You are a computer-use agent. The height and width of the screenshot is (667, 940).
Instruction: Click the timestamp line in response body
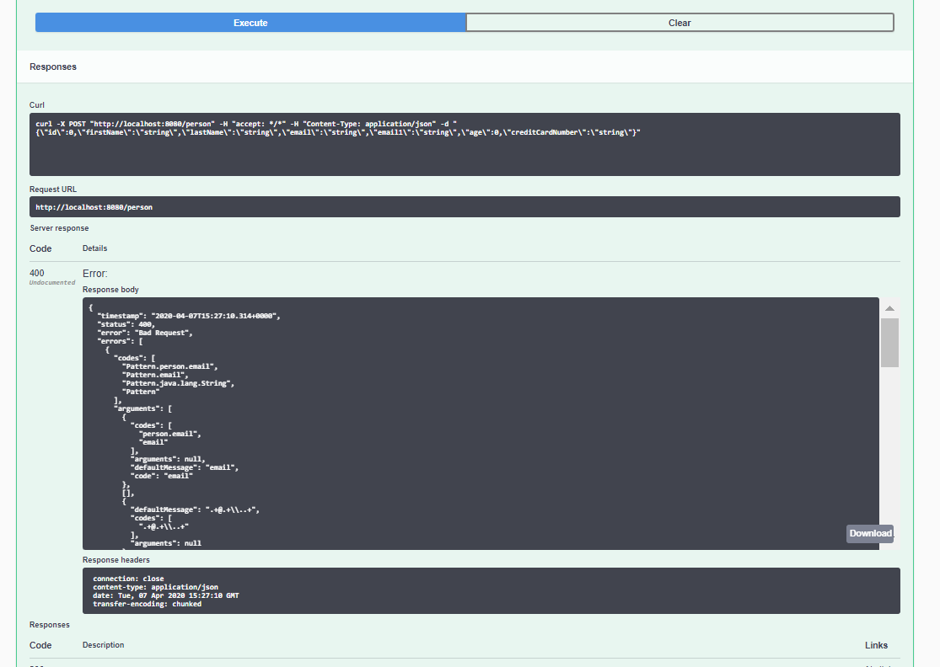pyautogui.click(x=188, y=316)
